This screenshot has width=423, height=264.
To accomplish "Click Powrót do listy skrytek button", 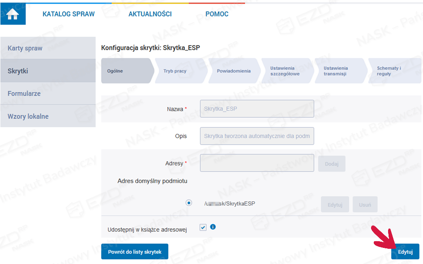I will pyautogui.click(x=134, y=252).
